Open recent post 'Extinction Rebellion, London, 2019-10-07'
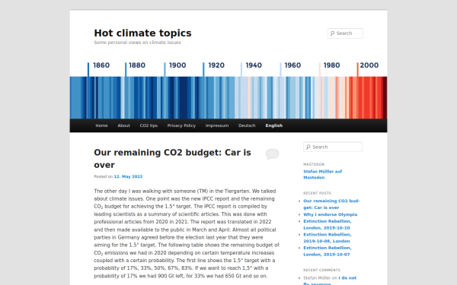Screen dimensions: 457x285 click(328, 251)
